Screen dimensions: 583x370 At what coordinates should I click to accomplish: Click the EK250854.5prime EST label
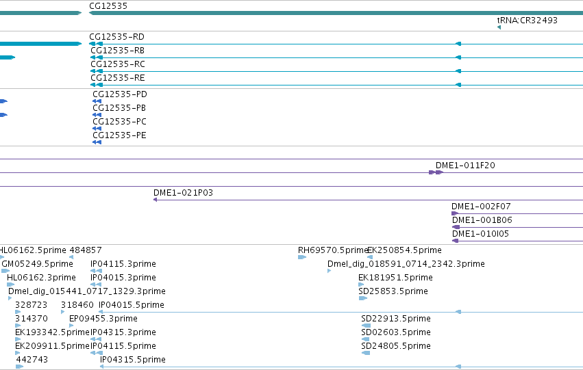(x=404, y=250)
